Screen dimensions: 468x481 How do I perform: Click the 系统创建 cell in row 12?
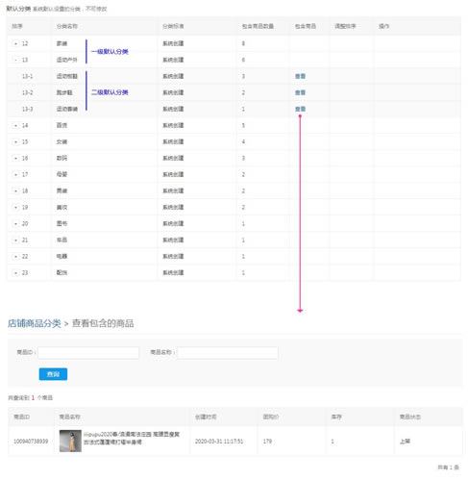(x=173, y=43)
